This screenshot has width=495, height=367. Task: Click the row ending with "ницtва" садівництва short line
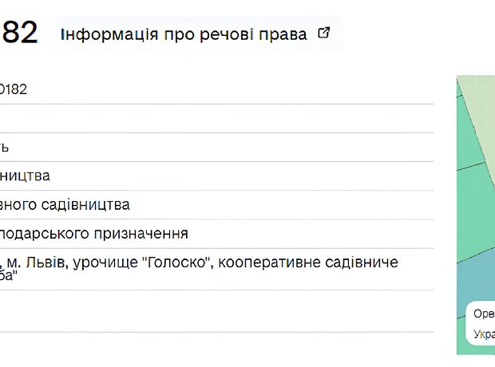pyautogui.click(x=26, y=176)
